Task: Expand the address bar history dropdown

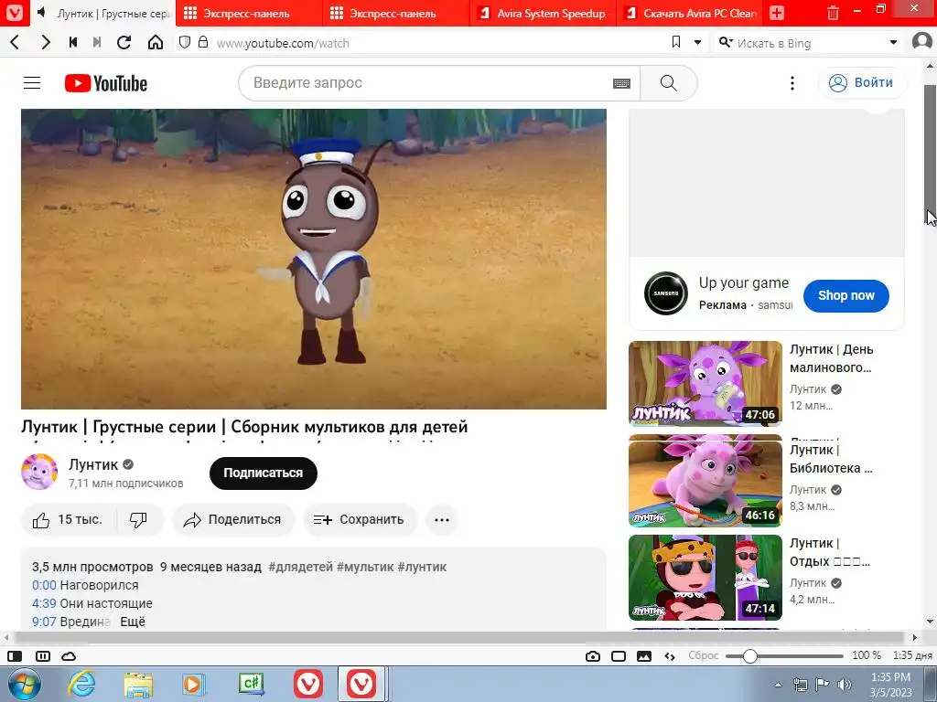Action: point(697,42)
